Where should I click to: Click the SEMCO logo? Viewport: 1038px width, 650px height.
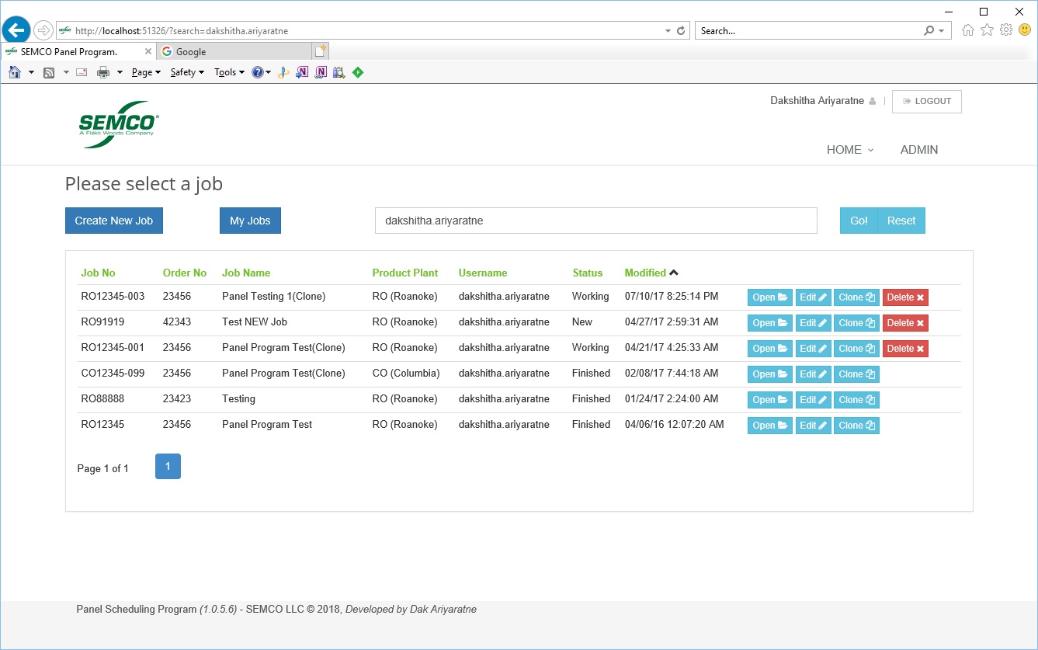point(119,124)
